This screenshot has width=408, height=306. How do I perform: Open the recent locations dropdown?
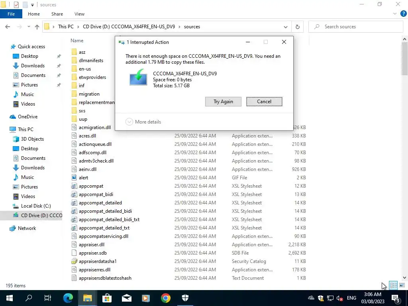29,27
